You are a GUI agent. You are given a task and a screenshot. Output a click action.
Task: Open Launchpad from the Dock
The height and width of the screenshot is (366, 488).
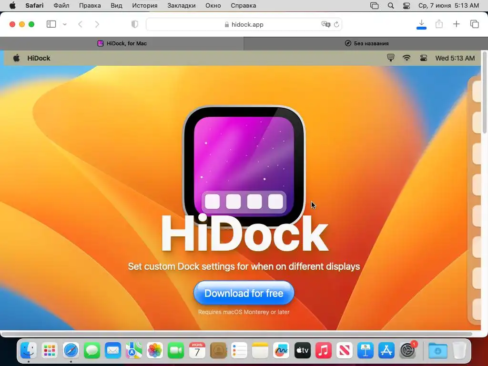click(50, 351)
